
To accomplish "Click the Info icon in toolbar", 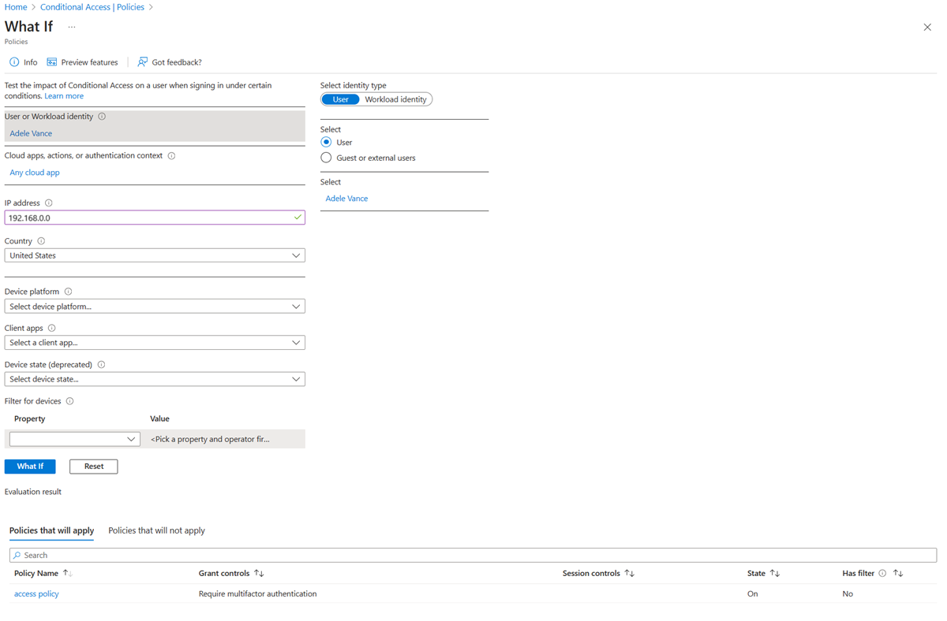I will point(14,62).
